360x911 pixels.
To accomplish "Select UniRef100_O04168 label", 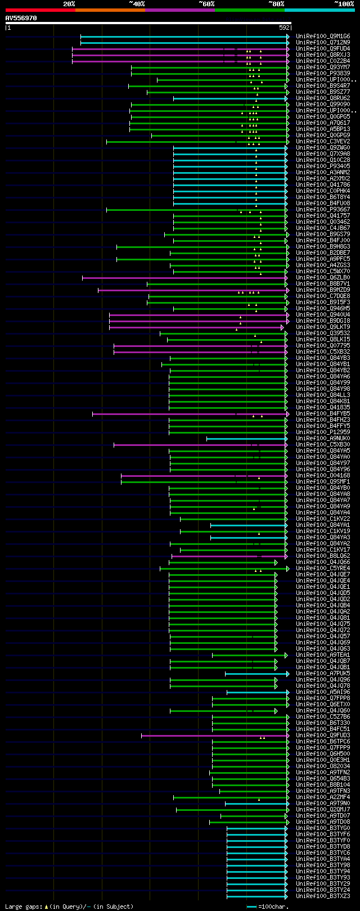I will (x=323, y=476).
